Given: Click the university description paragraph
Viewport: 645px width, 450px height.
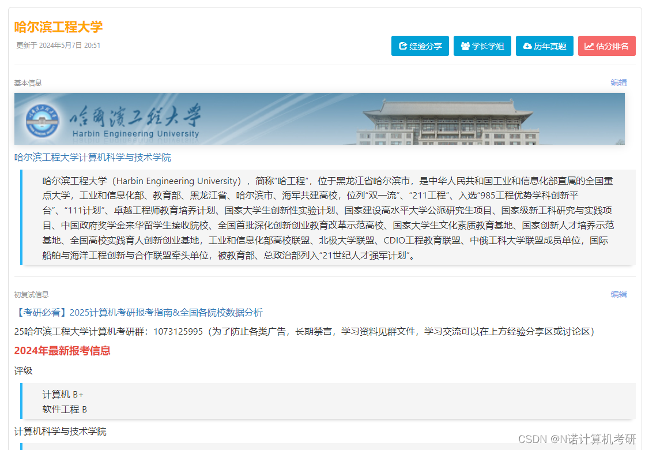Looking at the screenshot, I should 328,218.
